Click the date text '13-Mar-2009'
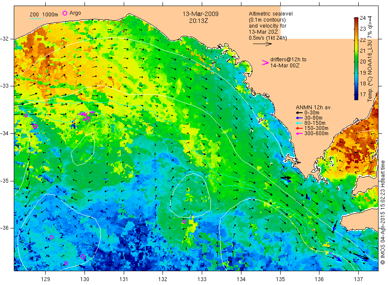This screenshot has width=388, height=285. tap(200, 14)
